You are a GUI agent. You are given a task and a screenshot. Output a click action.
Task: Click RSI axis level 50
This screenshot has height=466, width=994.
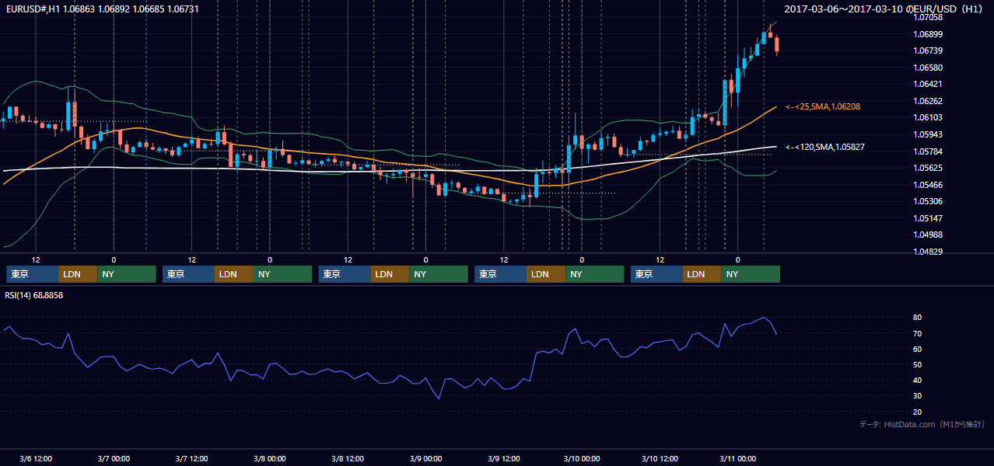918,364
